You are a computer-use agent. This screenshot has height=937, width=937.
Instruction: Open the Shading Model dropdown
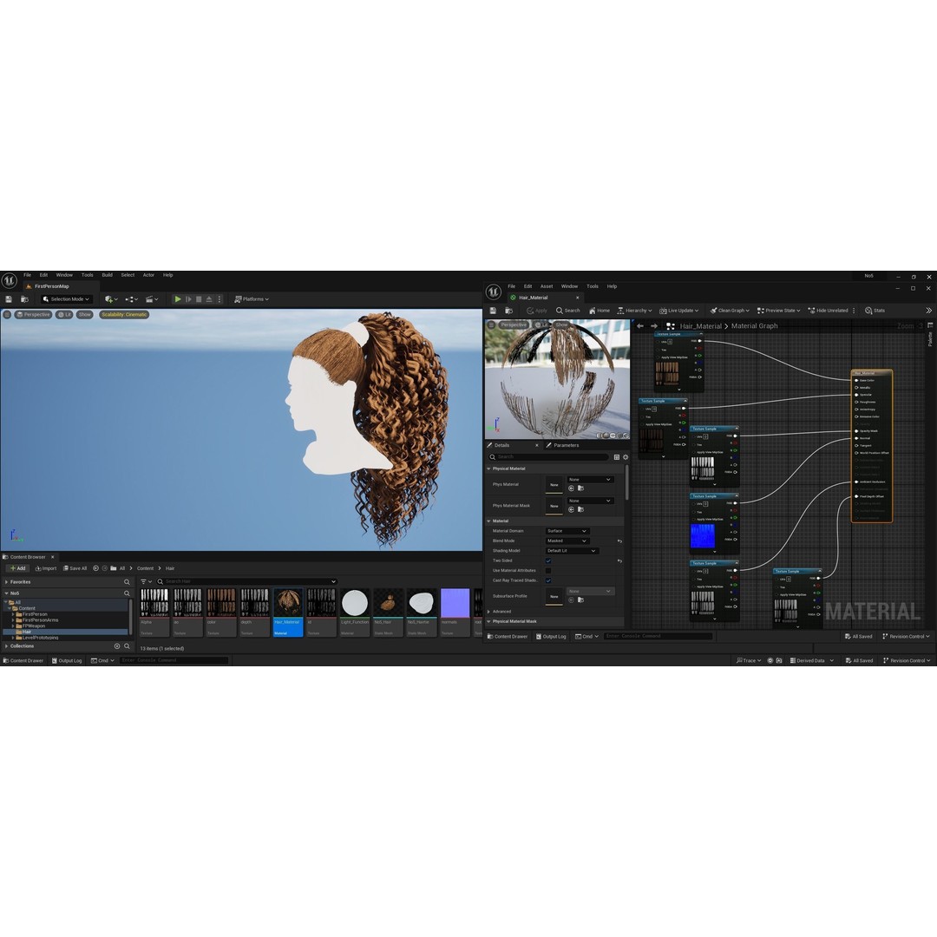pos(571,550)
